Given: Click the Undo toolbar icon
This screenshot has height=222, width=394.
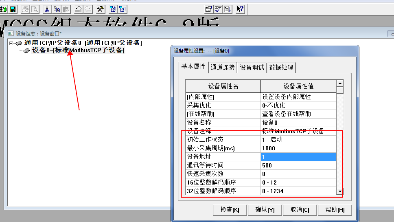Looking at the screenshot, I should (79, 9).
